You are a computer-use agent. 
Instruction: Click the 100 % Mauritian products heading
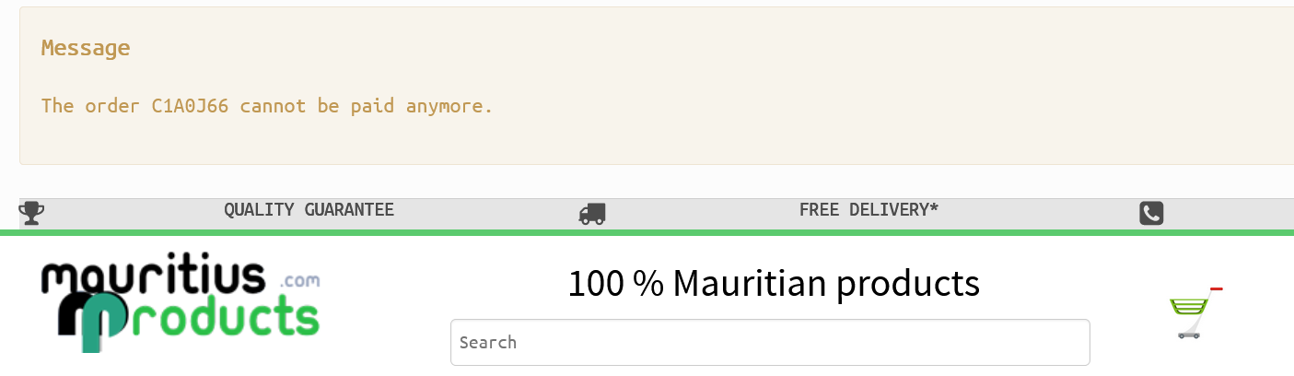coord(773,283)
